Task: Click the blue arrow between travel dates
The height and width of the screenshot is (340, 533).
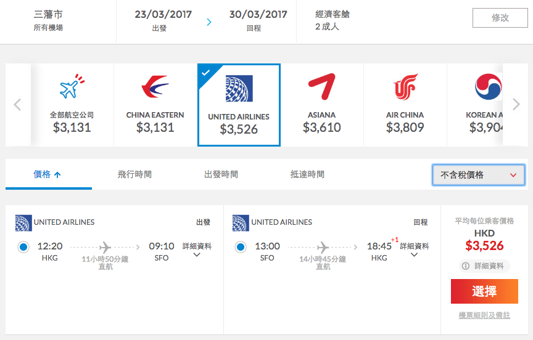Action: [x=209, y=22]
